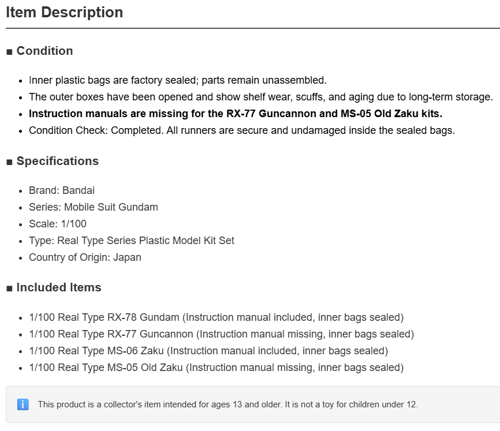Click the bold missing instruction manuals line
500x431 pixels.
pyautogui.click(x=236, y=114)
